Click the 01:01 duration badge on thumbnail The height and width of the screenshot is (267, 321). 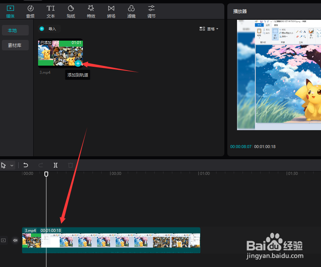pyautogui.click(x=76, y=43)
